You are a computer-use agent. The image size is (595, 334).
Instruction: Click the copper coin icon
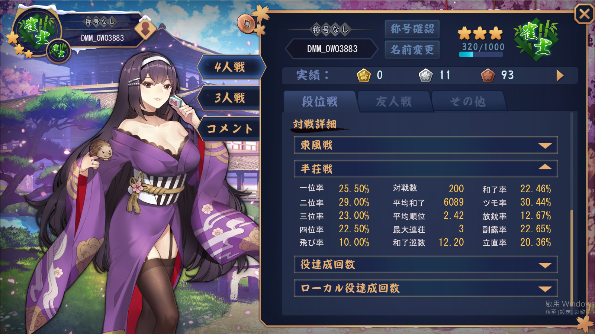tap(247, 24)
